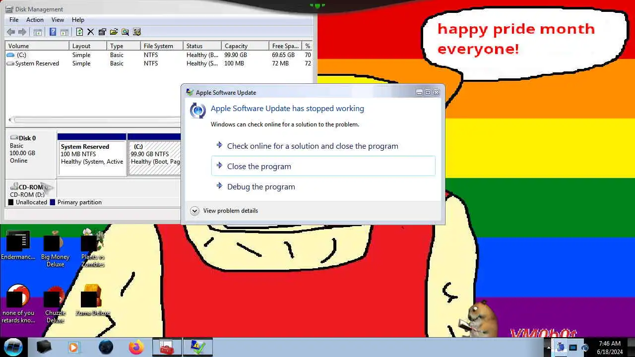Go back with the Disk Management Back arrow
Viewport: 635px width, 357px height.
[11, 32]
